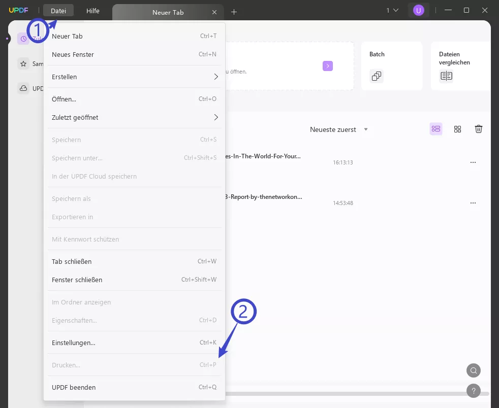Screen dimensions: 499x408
Task: Choose Neuer Tab menu entry
Action: tap(134, 36)
